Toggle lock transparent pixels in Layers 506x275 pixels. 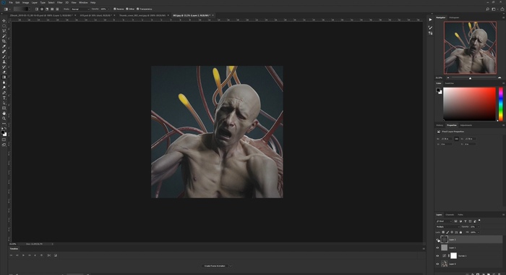click(443, 232)
